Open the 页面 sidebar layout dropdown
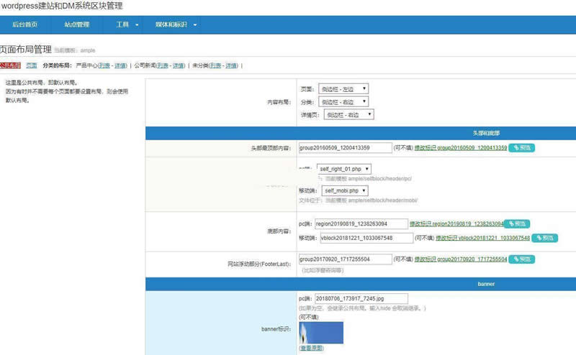 343,89
